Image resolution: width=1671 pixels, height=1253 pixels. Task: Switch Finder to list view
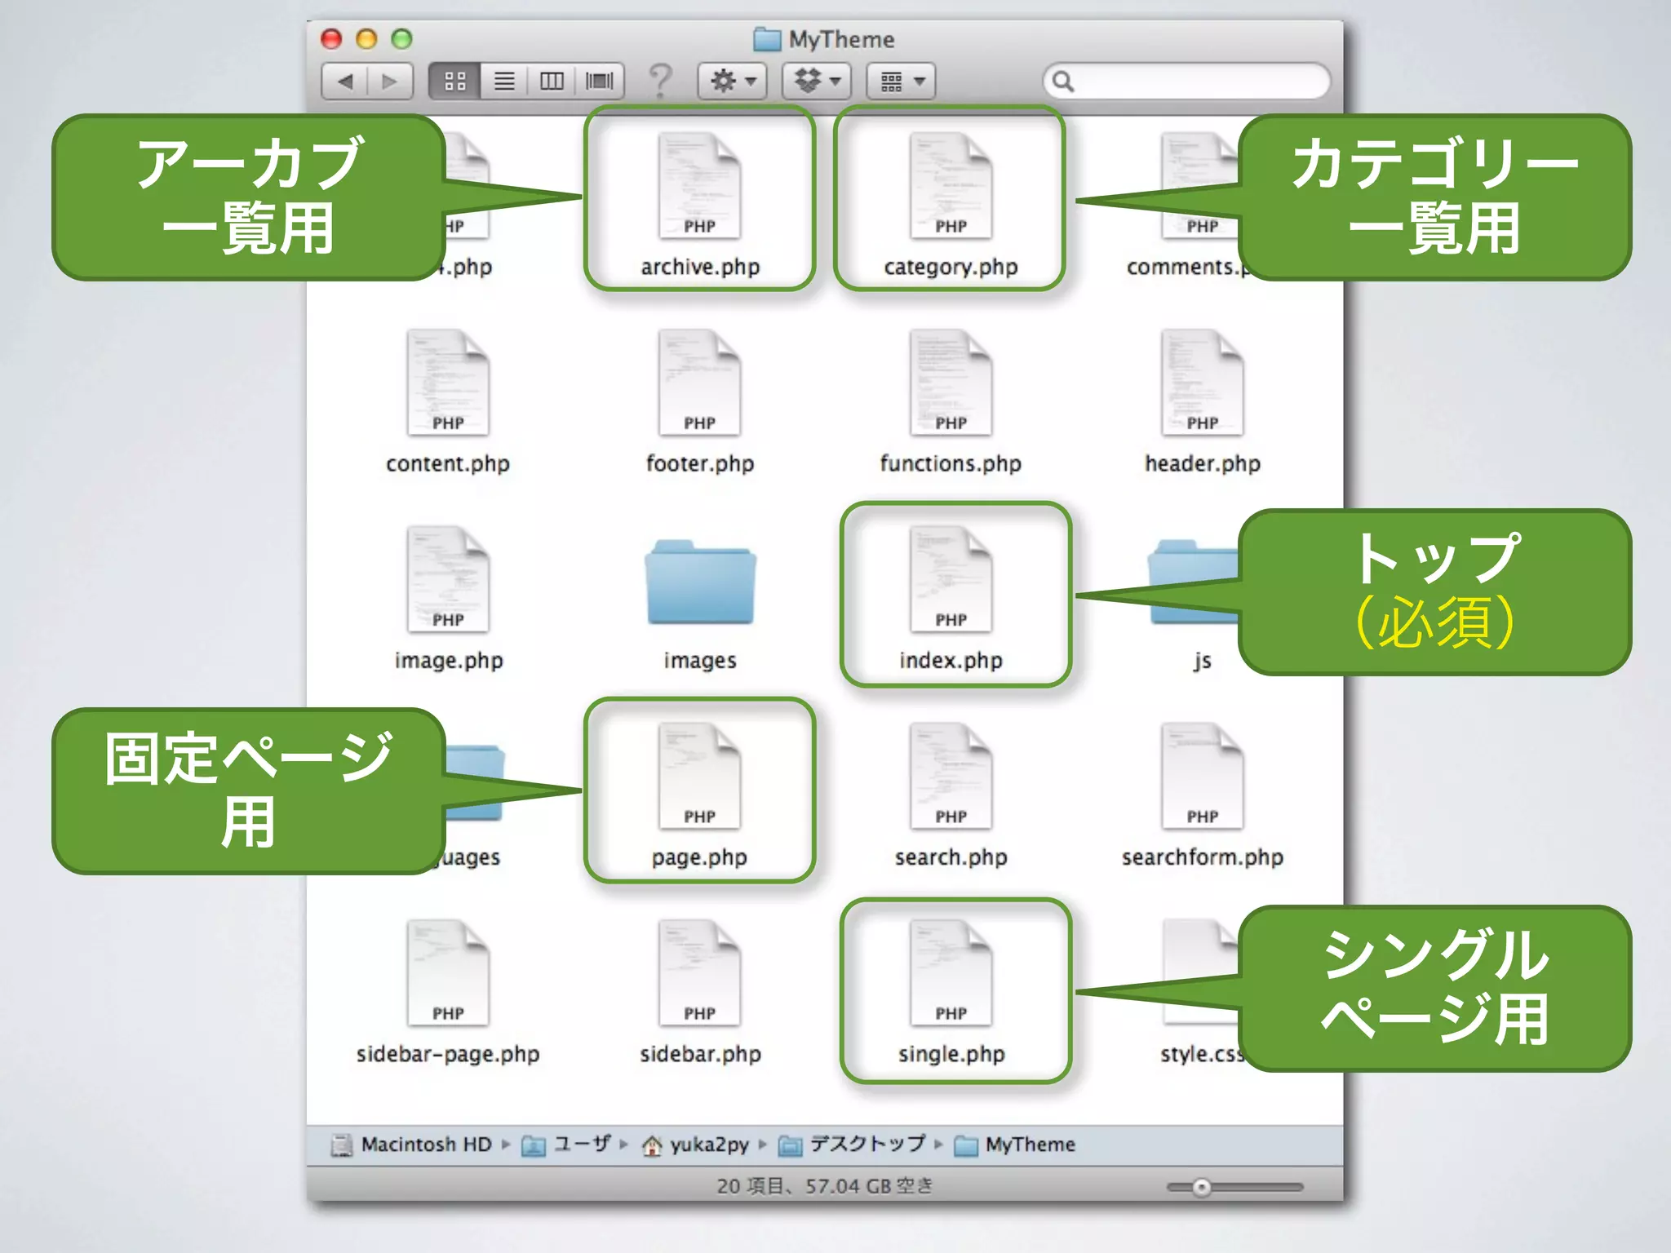point(504,81)
